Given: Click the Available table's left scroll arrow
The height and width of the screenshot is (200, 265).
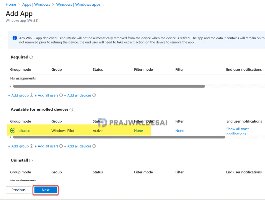Looking at the screenshot, I should (x=10, y=137).
